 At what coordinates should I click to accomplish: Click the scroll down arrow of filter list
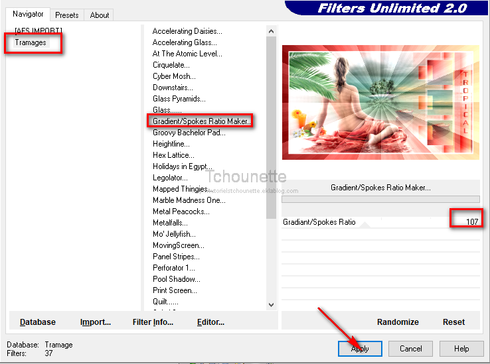271,304
